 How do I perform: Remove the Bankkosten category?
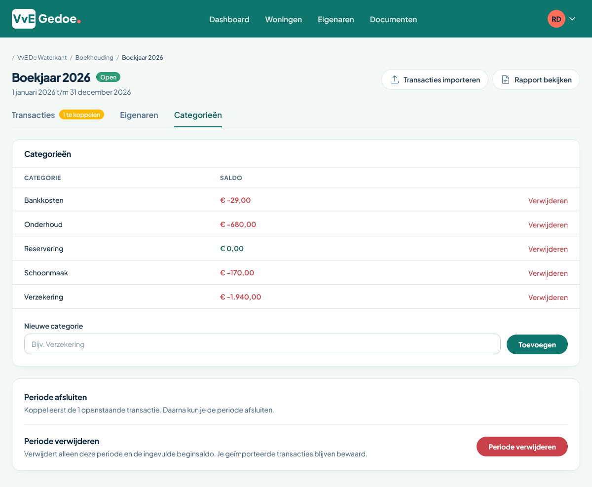tap(548, 201)
